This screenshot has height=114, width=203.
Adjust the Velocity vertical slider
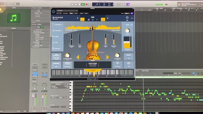point(106,39)
